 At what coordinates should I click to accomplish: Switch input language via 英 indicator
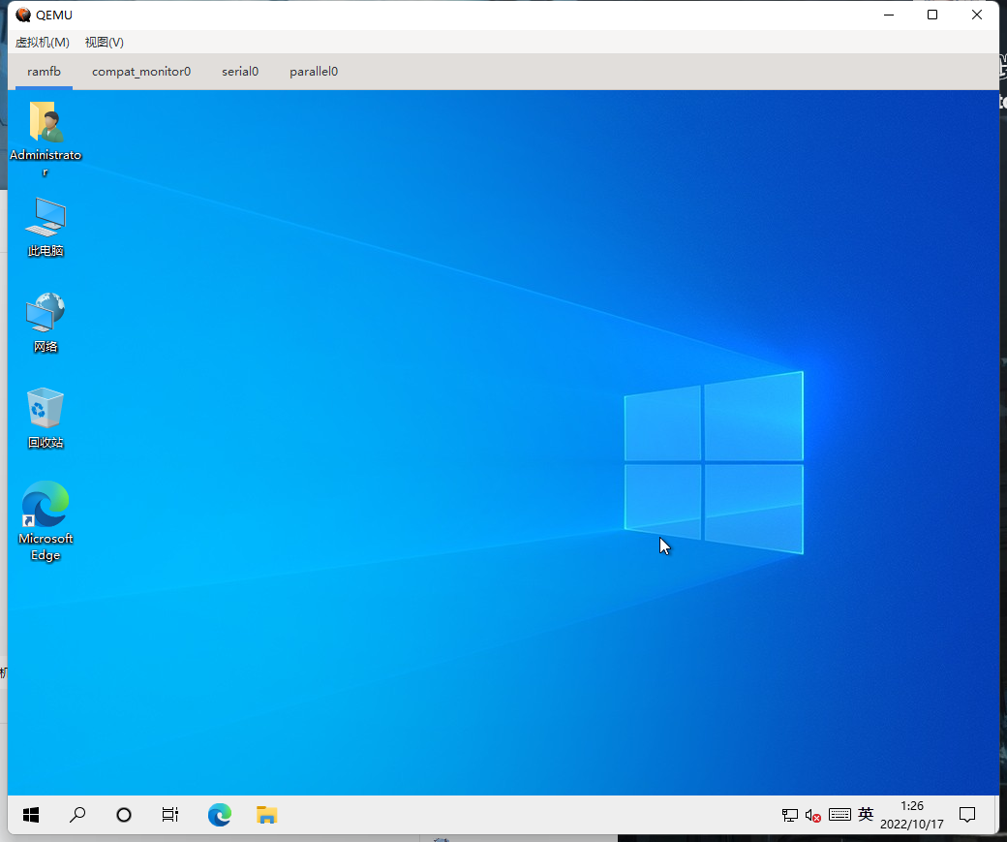click(x=866, y=814)
